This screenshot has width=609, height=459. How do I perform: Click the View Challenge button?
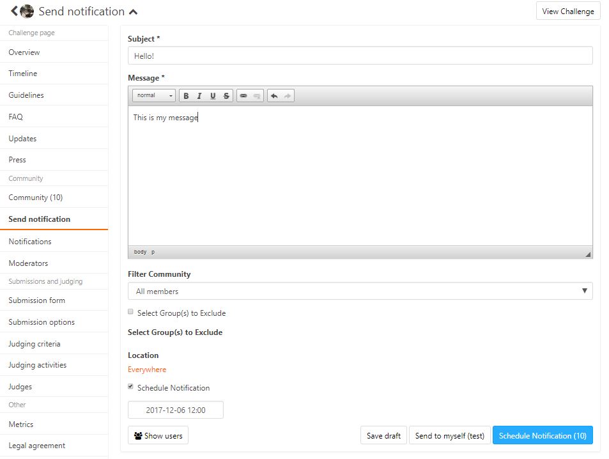pos(568,11)
